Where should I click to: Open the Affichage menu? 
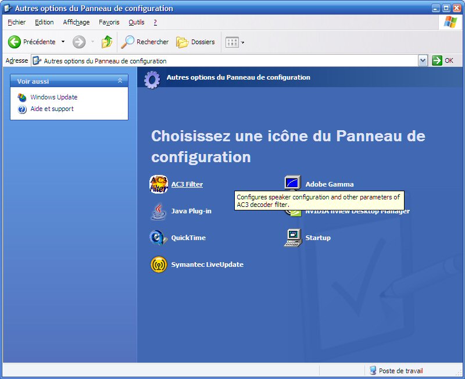pyautogui.click(x=76, y=22)
